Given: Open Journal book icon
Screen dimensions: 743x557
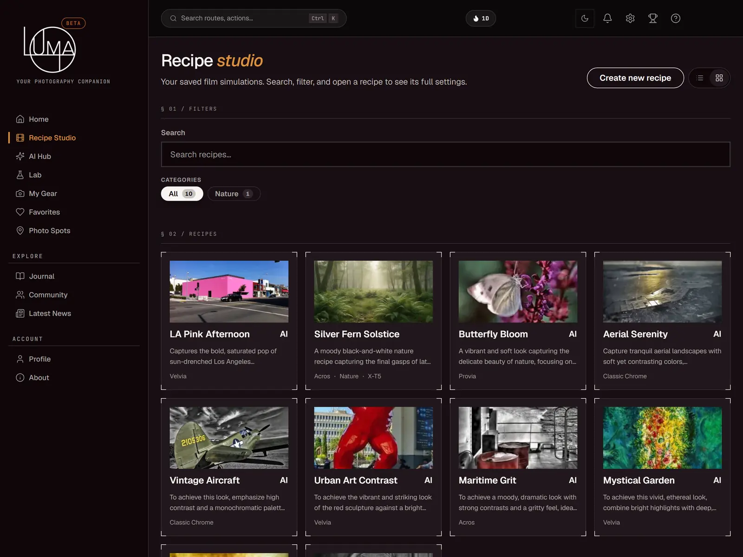Looking at the screenshot, I should [x=20, y=276].
